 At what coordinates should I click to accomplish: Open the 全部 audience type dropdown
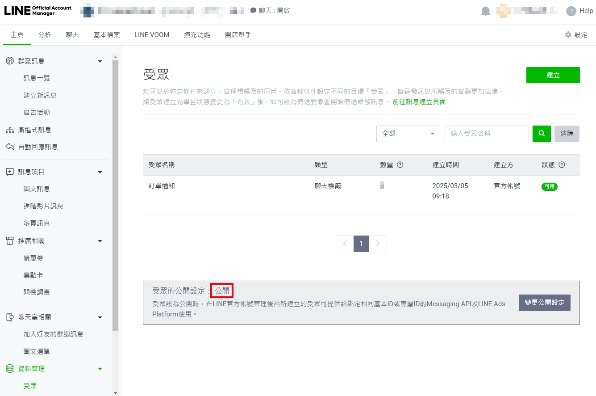[408, 134]
